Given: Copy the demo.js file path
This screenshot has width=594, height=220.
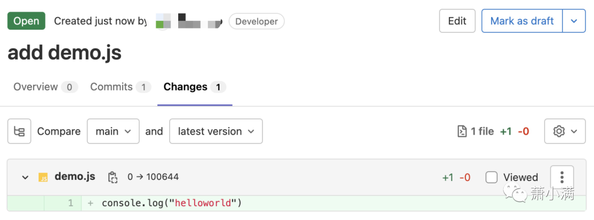Looking at the screenshot, I should 113,177.
